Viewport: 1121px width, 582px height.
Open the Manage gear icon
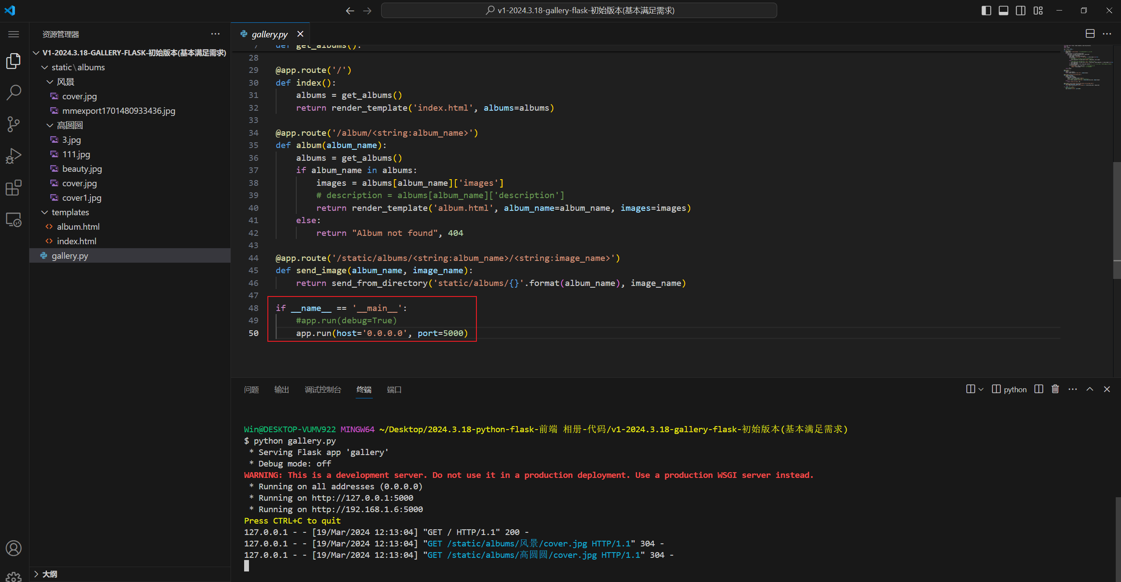14,576
